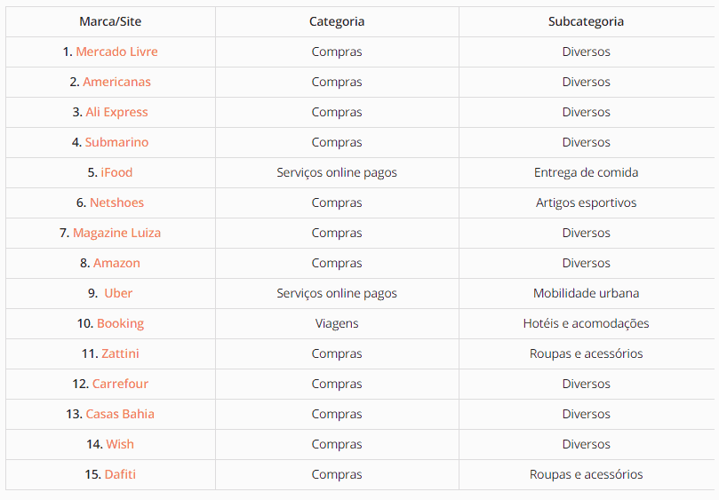Open the Dafiti link
719x500 pixels.
[120, 474]
